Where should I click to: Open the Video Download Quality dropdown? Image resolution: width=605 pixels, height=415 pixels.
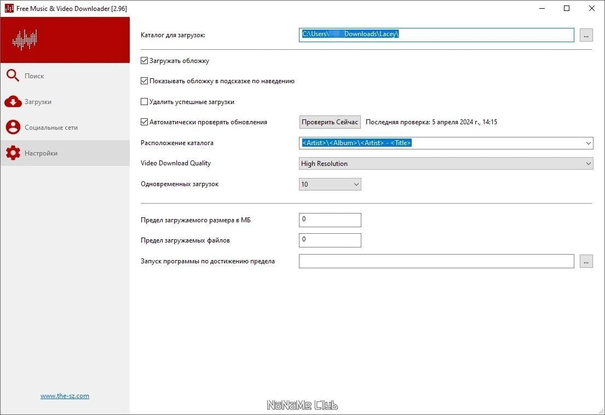coord(446,164)
